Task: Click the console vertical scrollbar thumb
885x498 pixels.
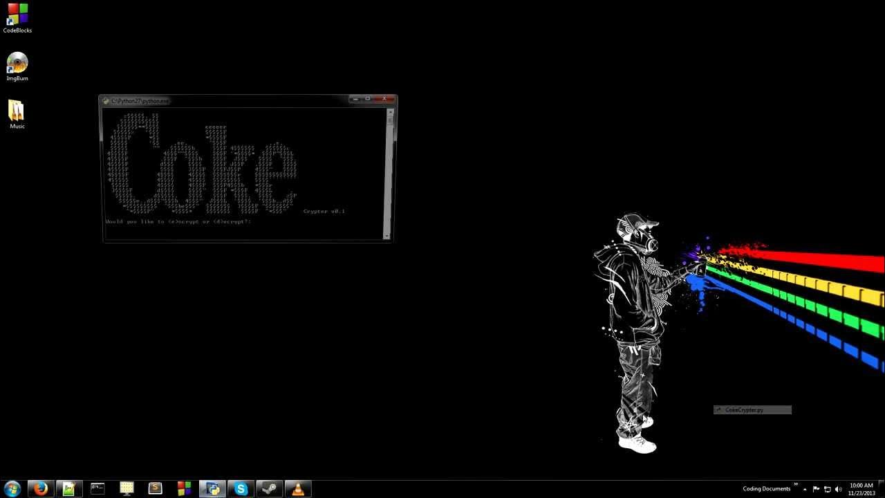Action: tap(390, 121)
